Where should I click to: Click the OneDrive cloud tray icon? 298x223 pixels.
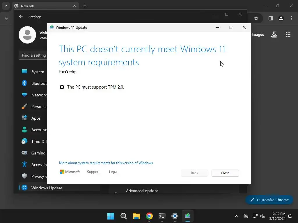[x=246, y=216]
